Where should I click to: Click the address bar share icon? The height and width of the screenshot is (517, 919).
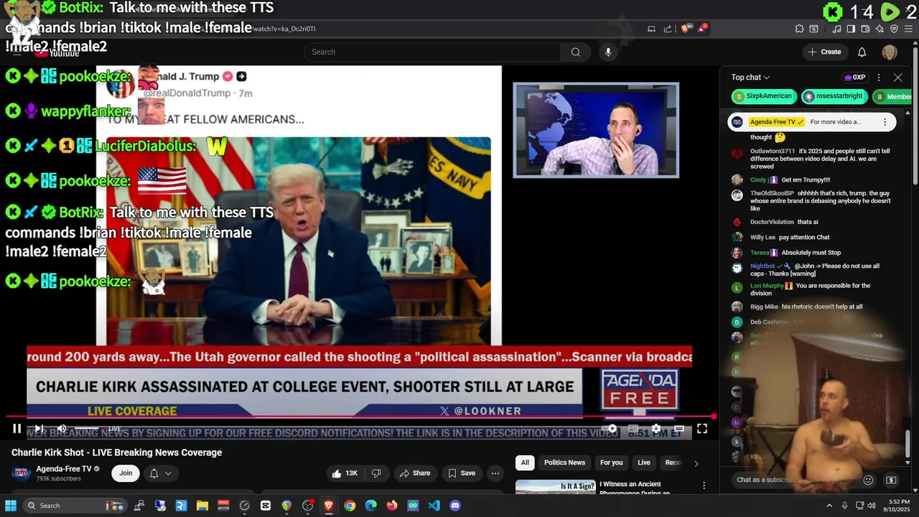pyautogui.click(x=668, y=29)
